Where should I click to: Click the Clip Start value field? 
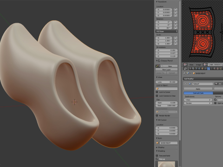click(166, 103)
